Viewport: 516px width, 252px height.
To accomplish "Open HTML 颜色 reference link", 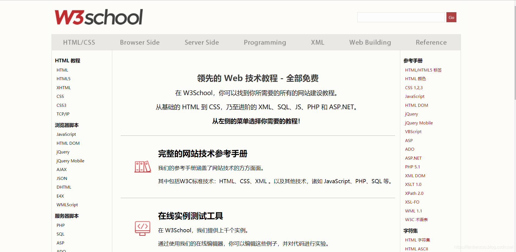I will click(415, 79).
